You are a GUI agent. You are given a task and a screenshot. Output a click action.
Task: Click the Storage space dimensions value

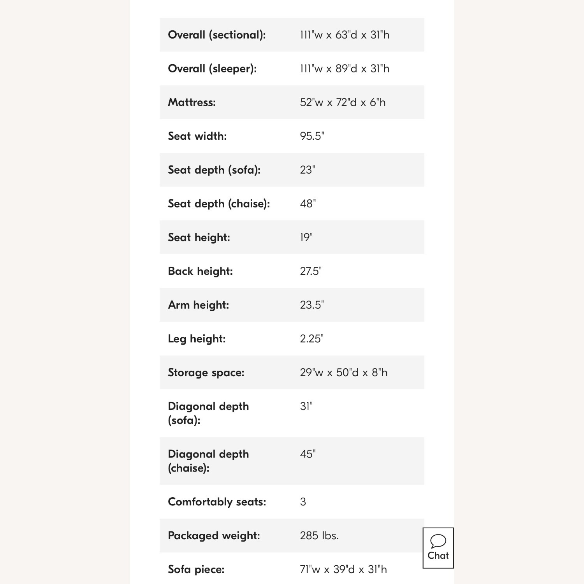343,373
